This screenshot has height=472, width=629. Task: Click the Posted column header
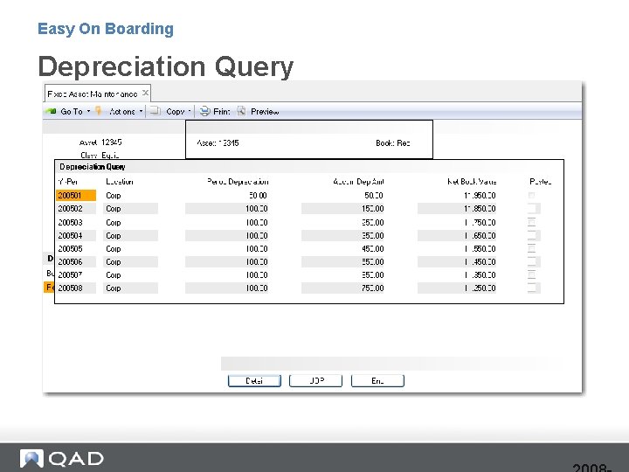click(x=541, y=182)
